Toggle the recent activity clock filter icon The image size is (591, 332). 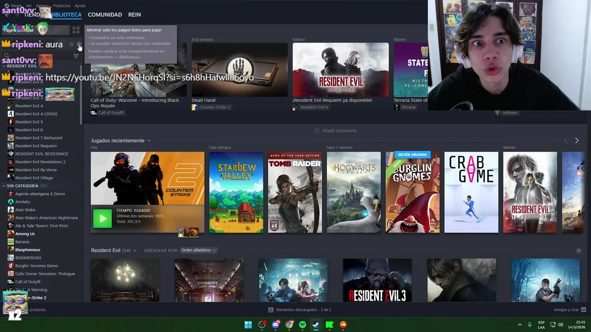71,45
